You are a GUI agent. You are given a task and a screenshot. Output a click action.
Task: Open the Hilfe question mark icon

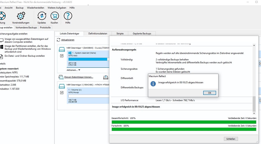[68, 16]
